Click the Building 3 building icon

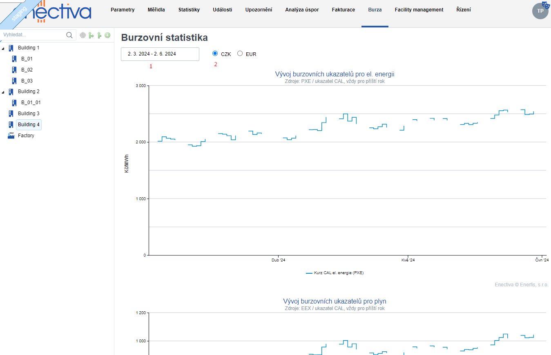click(x=11, y=114)
